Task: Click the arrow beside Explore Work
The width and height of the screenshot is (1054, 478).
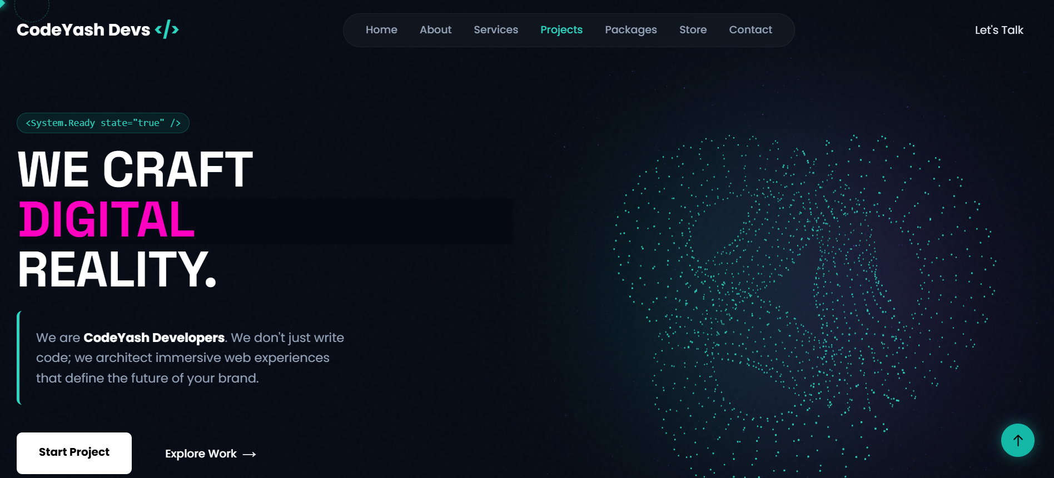Action: 250,454
